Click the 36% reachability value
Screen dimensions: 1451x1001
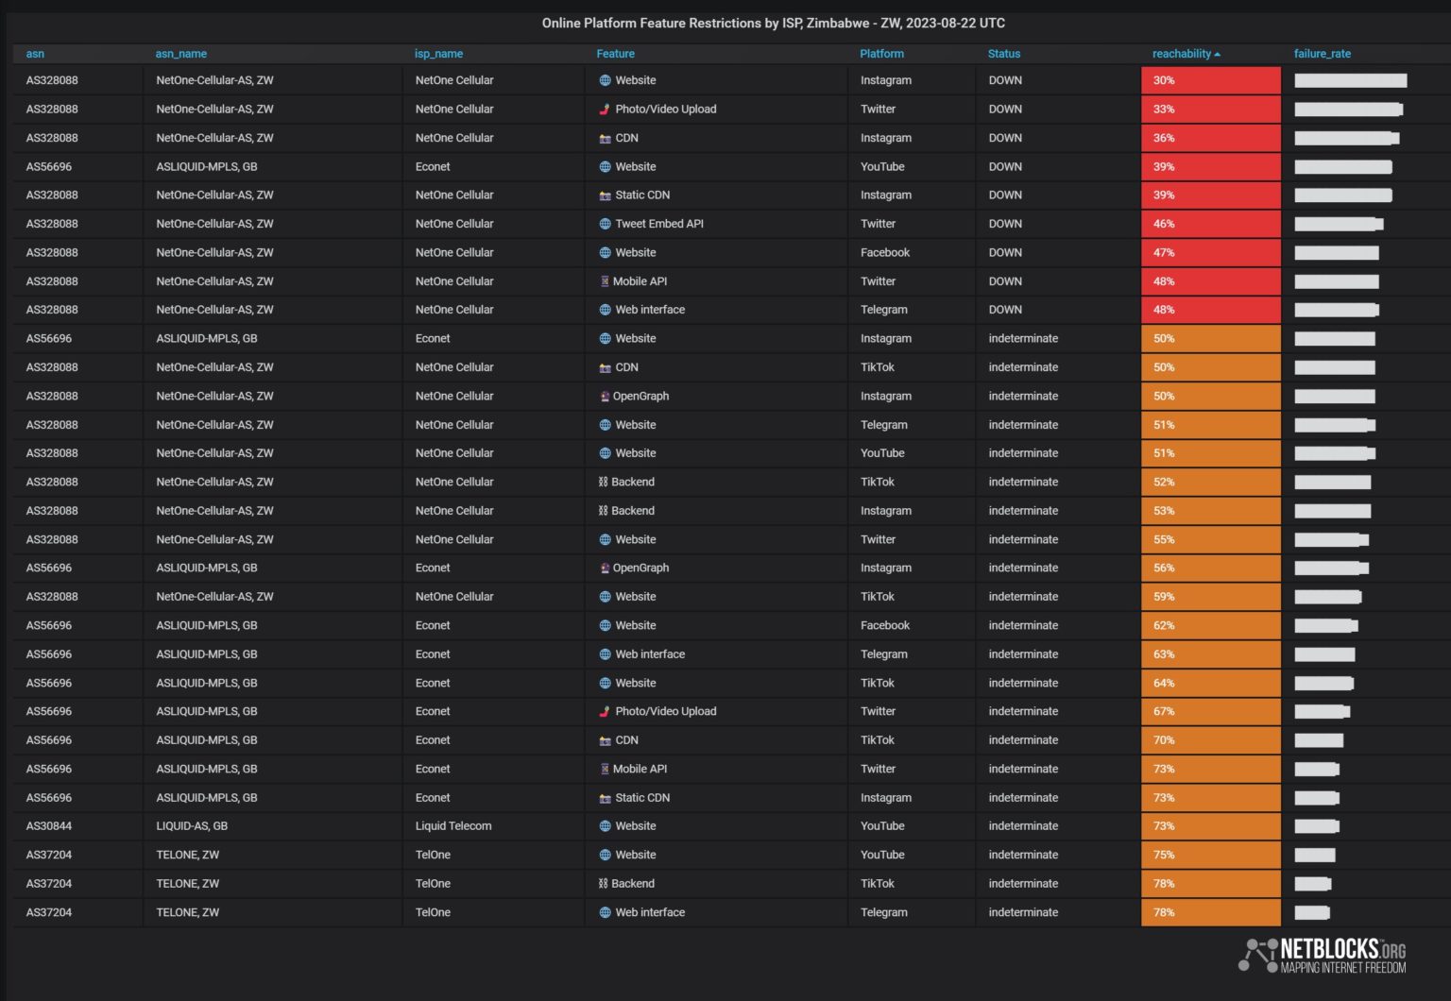1164,139
